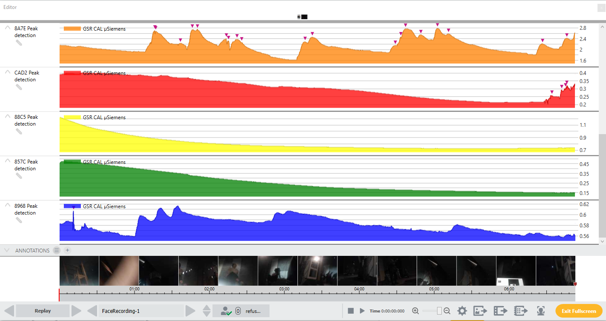Click the reviewer approval icon near refus...
This screenshot has height=321, width=606.
[x=226, y=311]
